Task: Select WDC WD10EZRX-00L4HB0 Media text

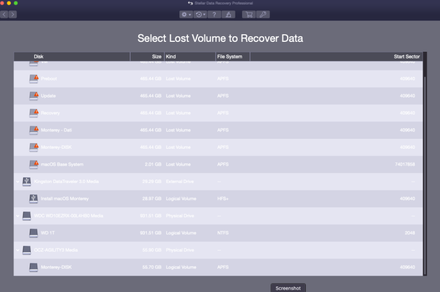Action: click(x=68, y=216)
